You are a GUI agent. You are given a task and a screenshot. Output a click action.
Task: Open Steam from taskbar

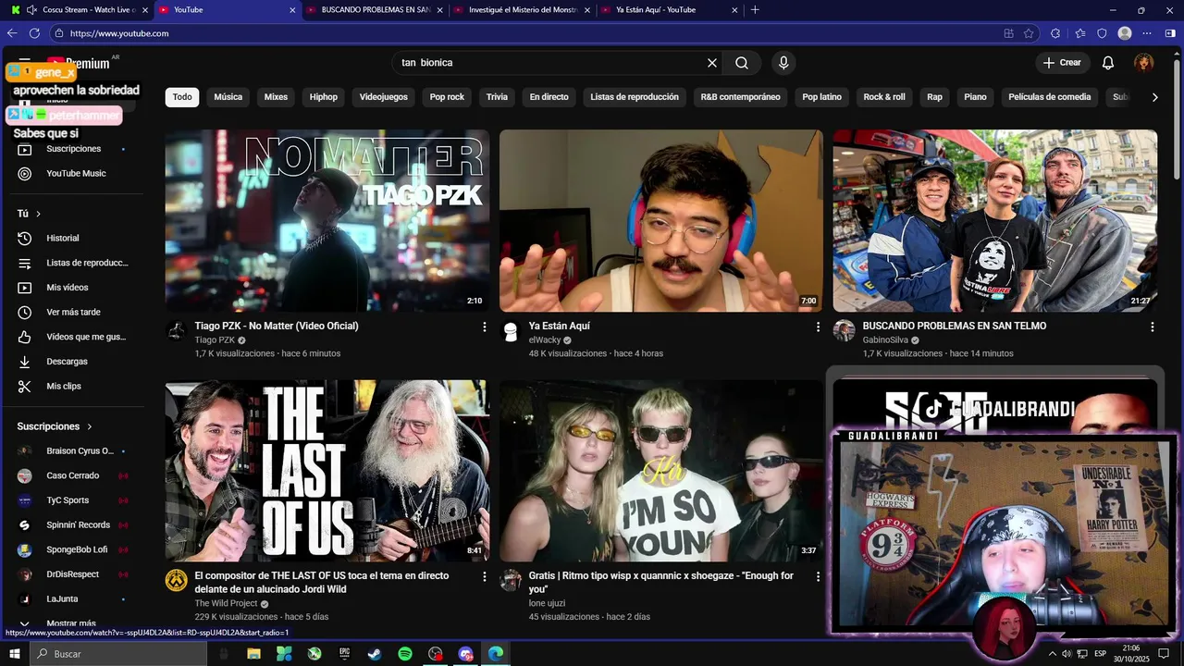click(375, 654)
